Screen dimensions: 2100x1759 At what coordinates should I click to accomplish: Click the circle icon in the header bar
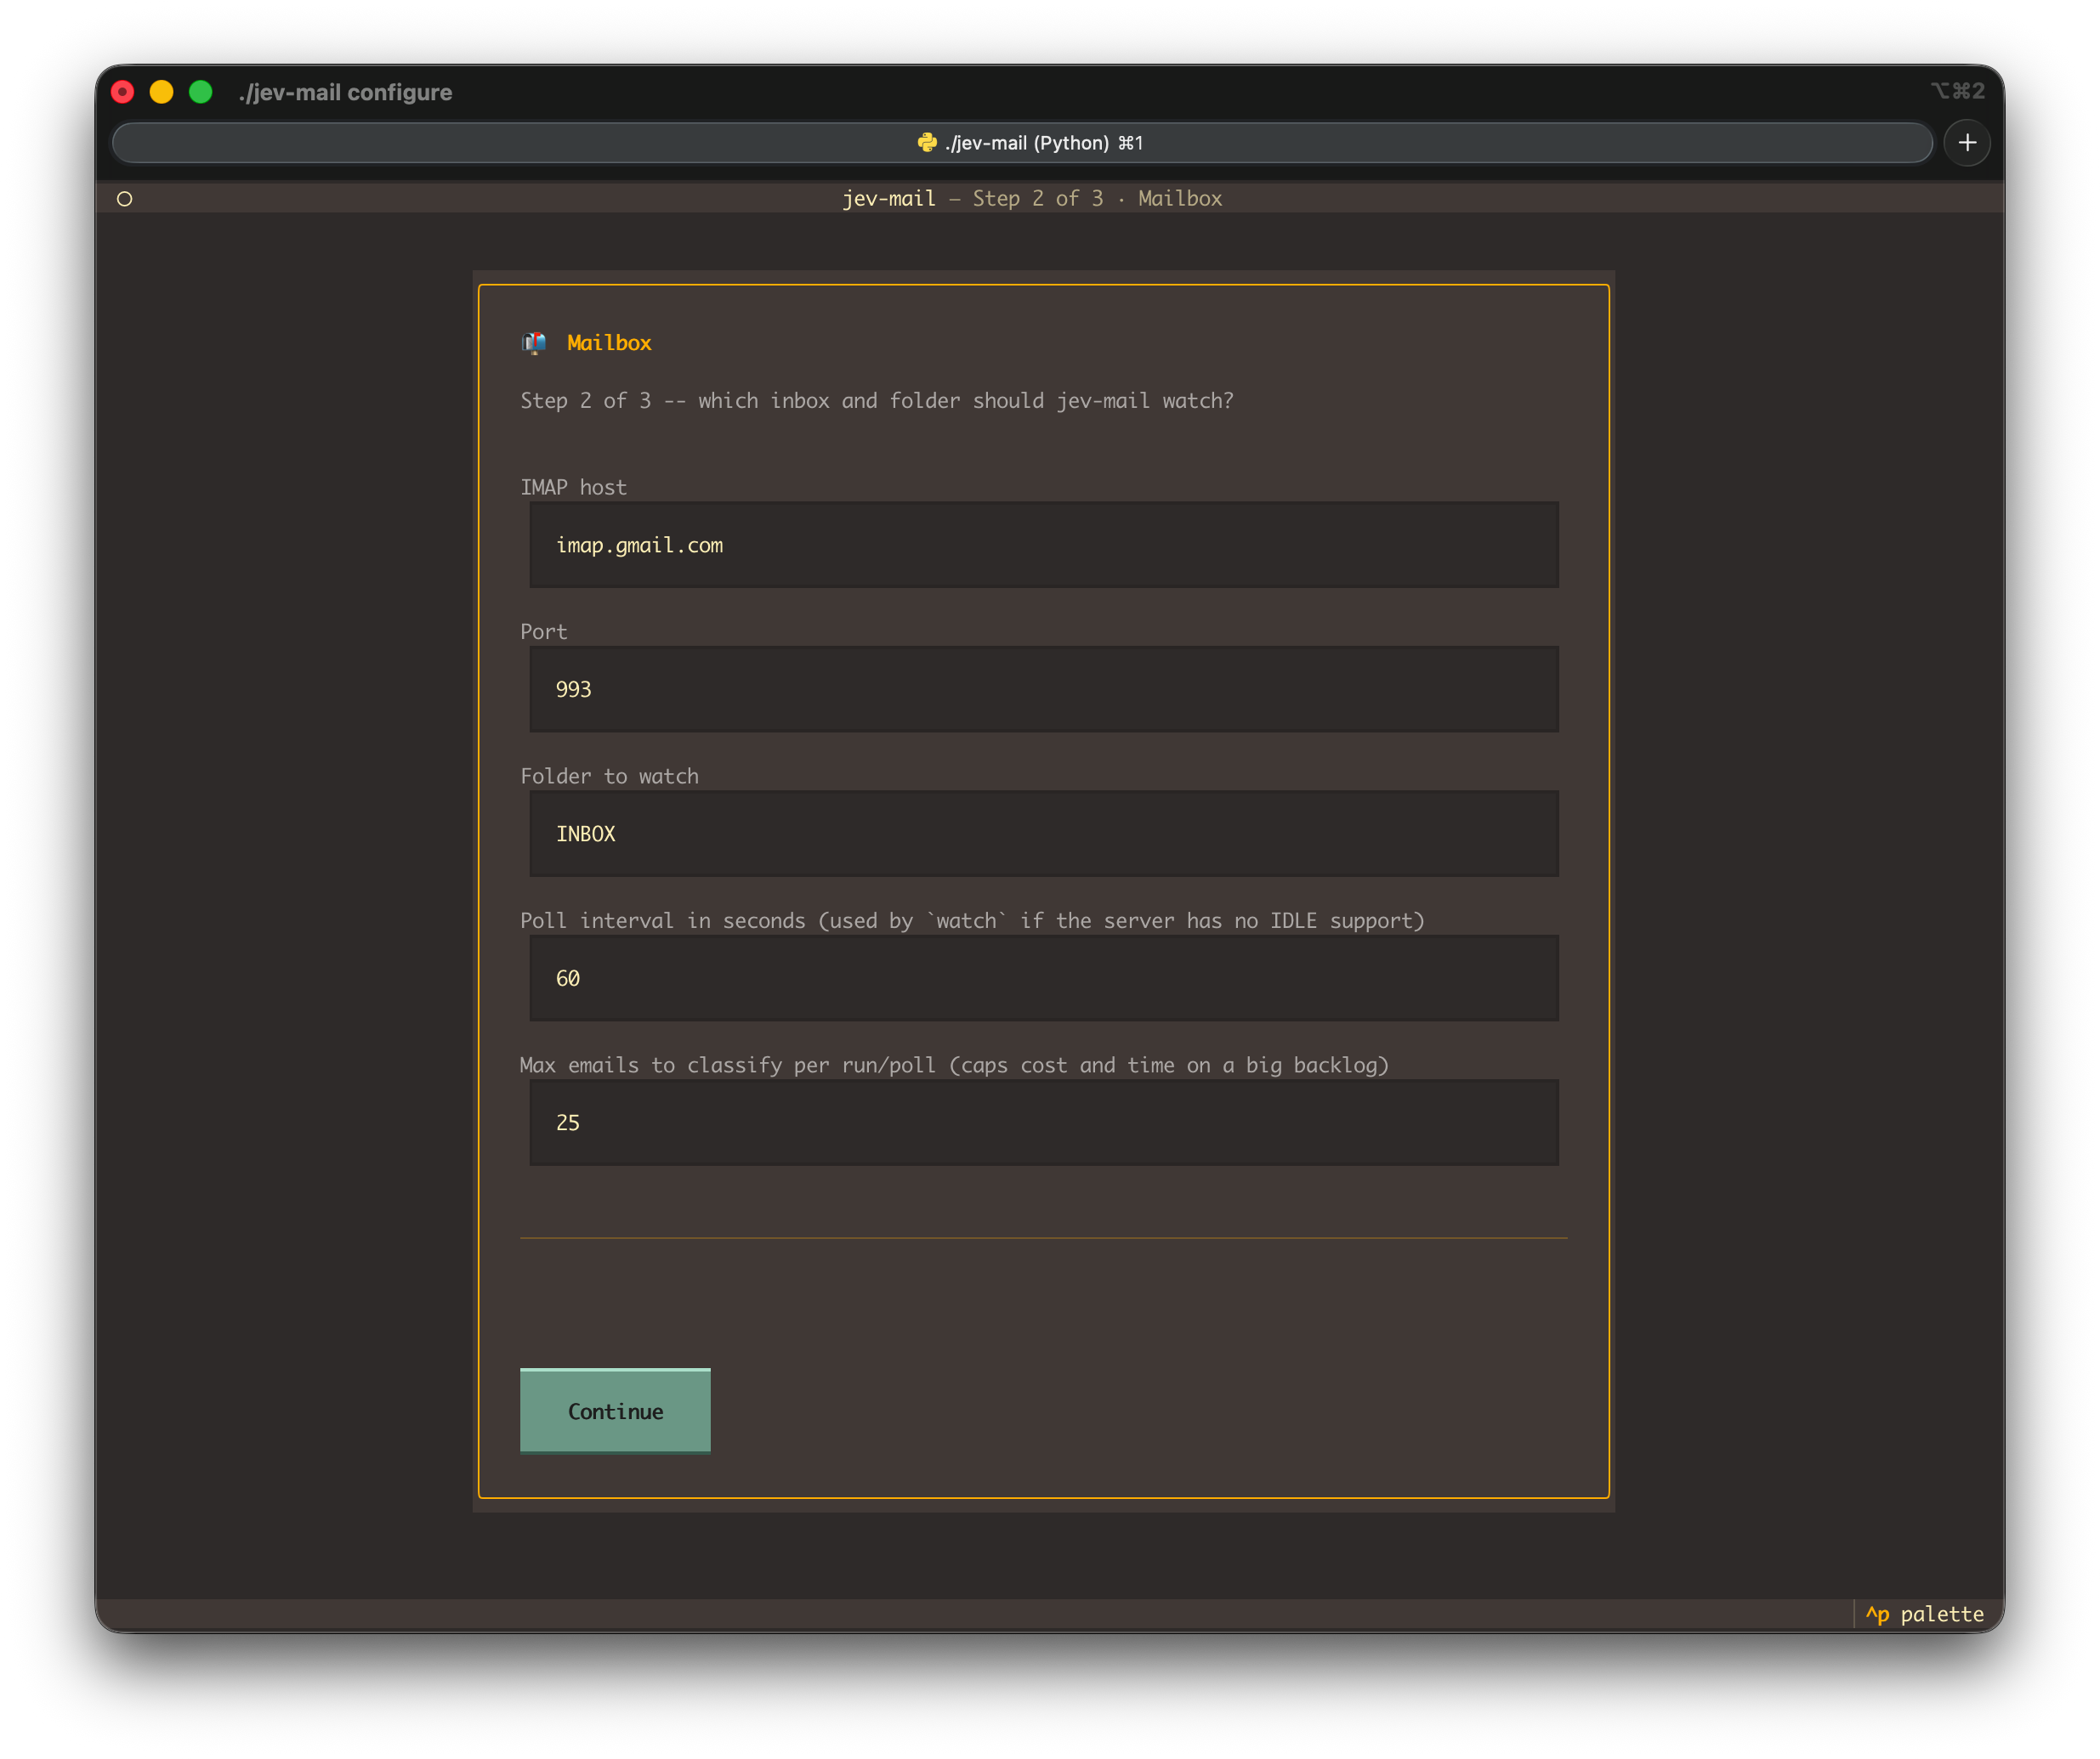click(x=125, y=199)
